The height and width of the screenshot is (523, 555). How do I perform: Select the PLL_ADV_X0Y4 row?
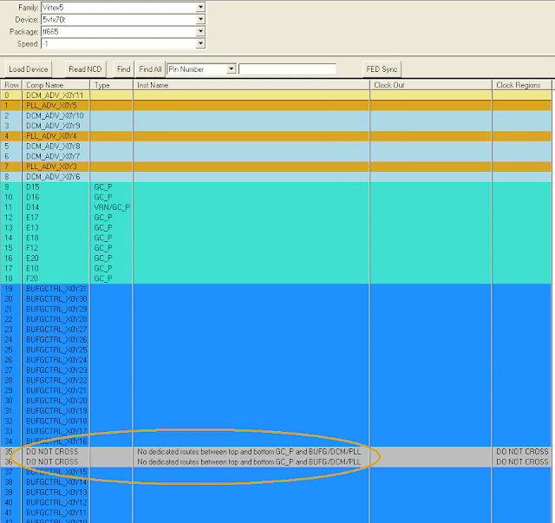tap(276, 136)
